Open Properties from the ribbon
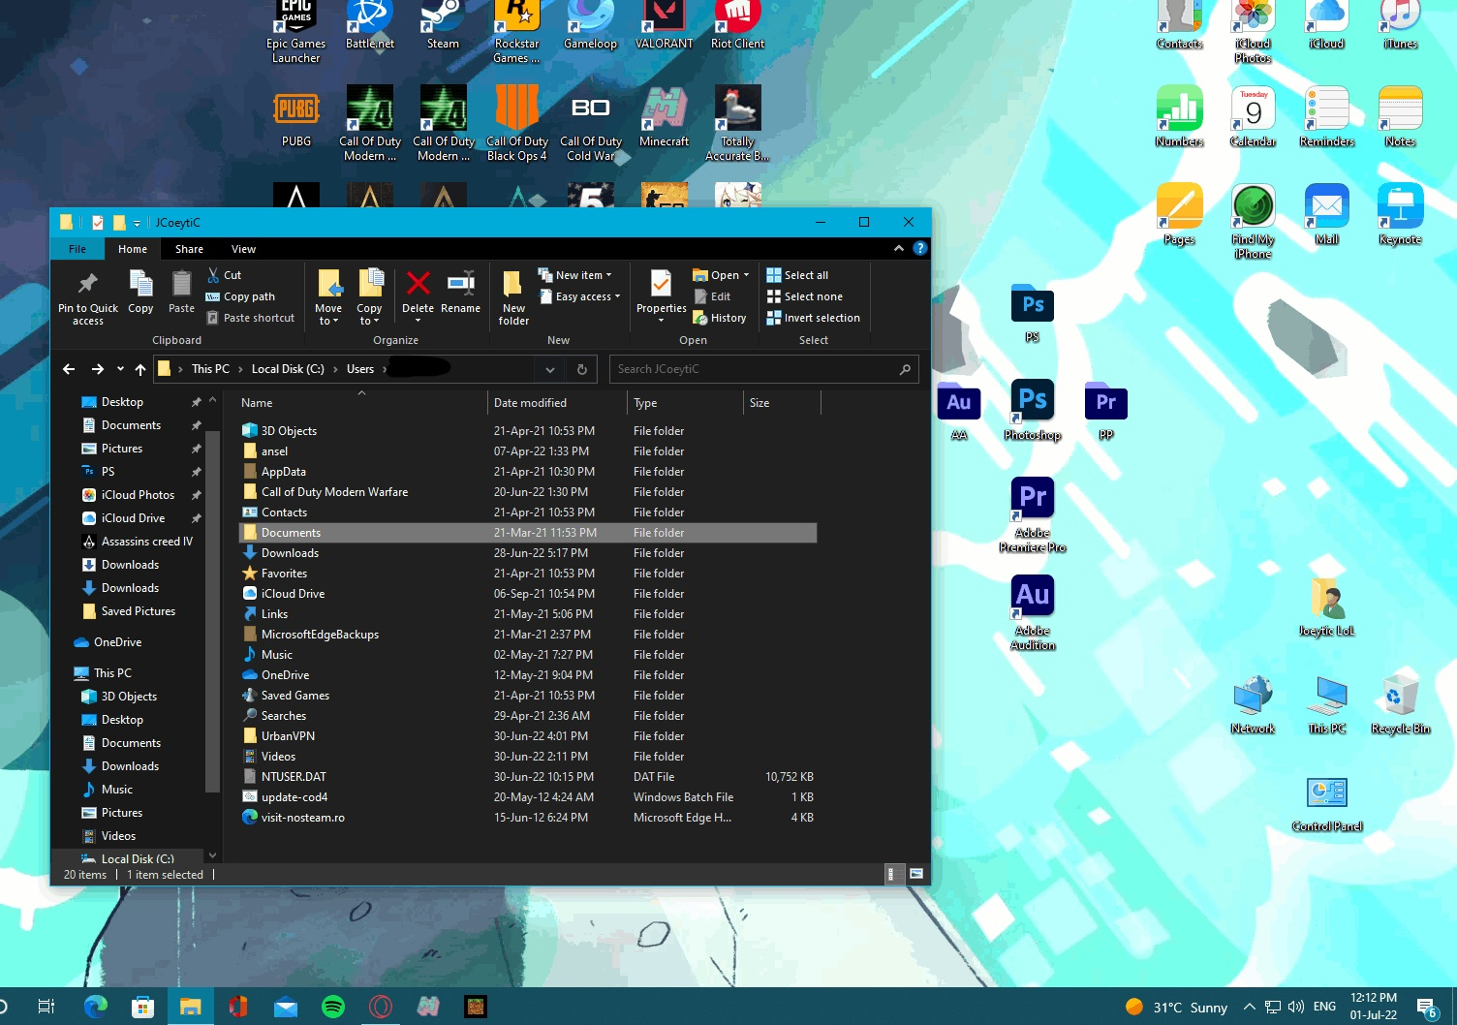The image size is (1457, 1025). pos(661,287)
